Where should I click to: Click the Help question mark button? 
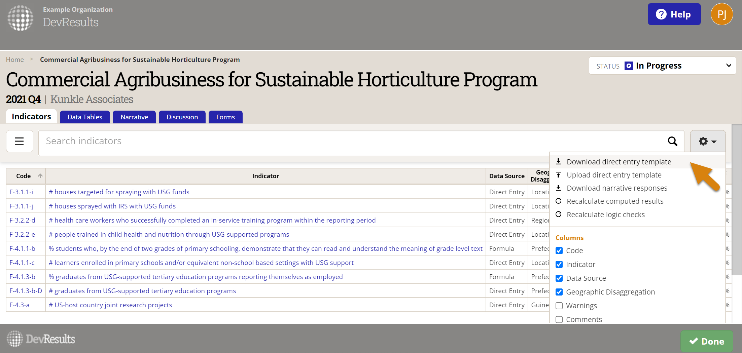[674, 14]
